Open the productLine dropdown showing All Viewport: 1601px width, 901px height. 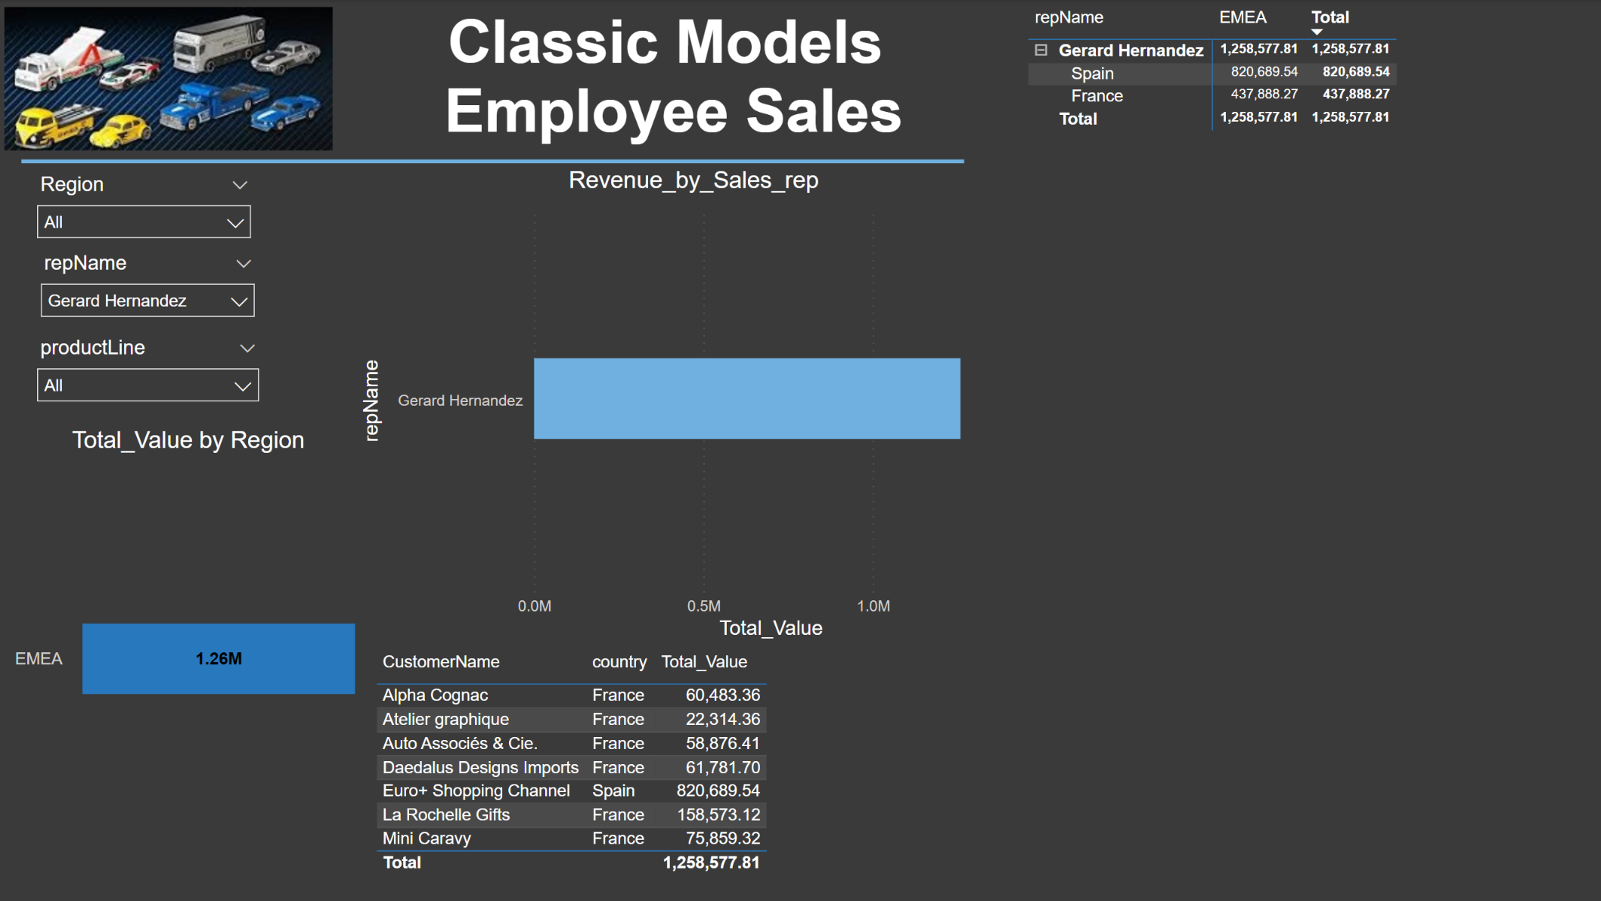147,385
